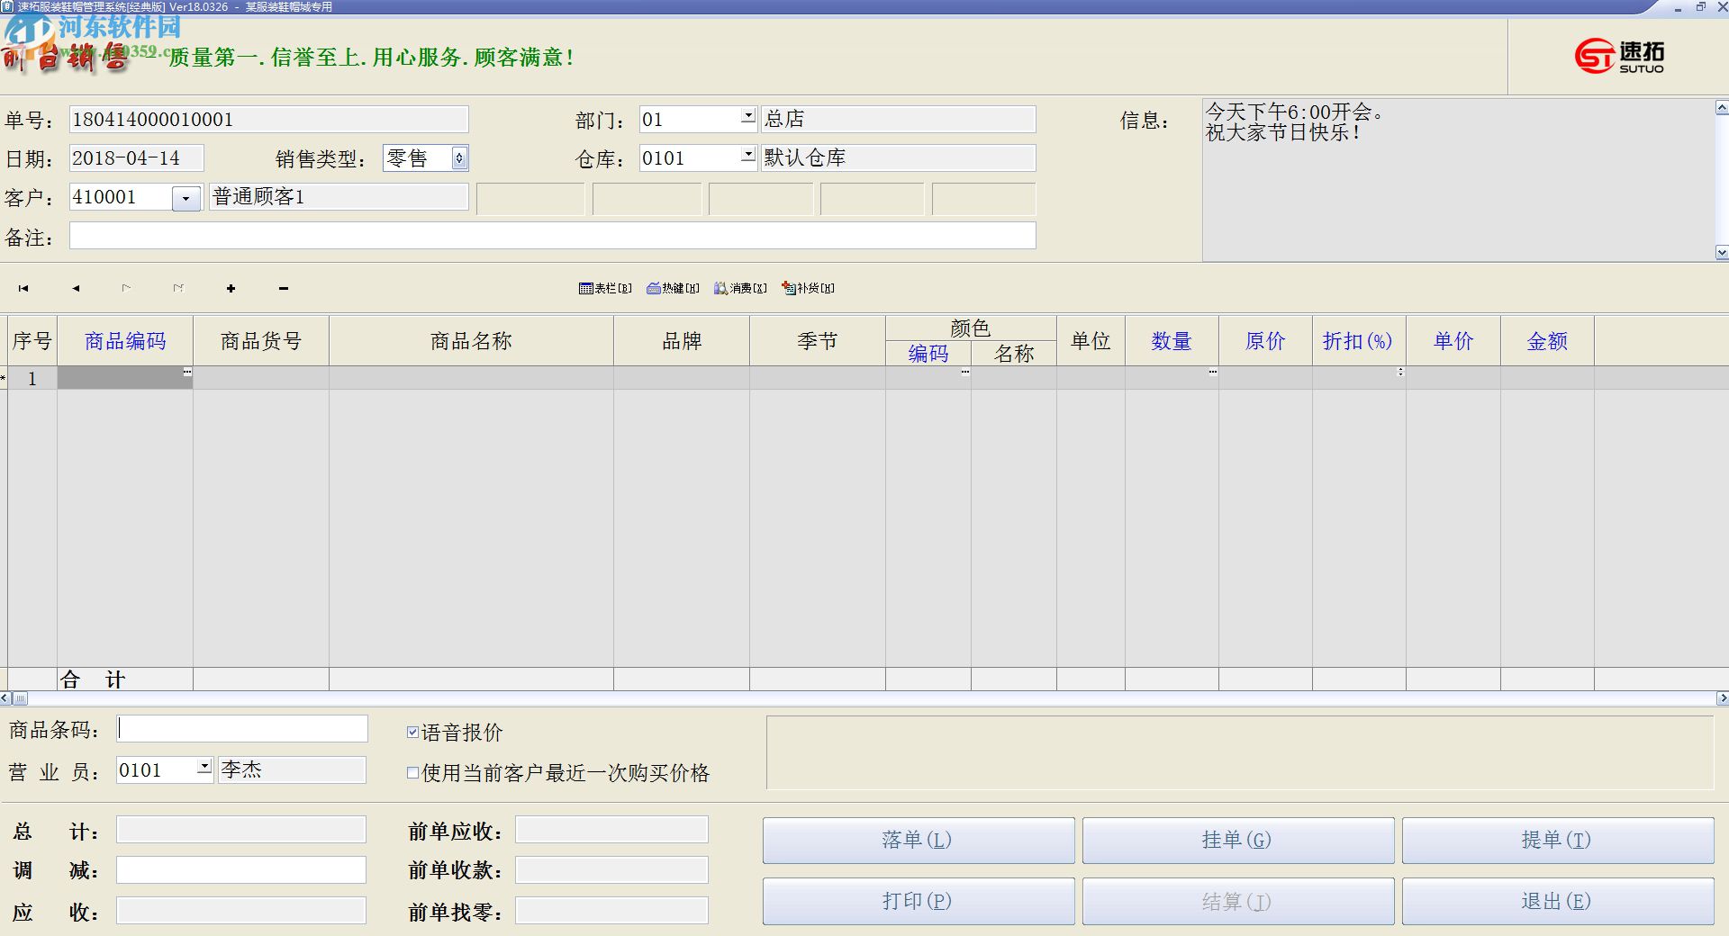Click the salesperson name 李杰
The width and height of the screenshot is (1729, 936).
[x=292, y=770]
